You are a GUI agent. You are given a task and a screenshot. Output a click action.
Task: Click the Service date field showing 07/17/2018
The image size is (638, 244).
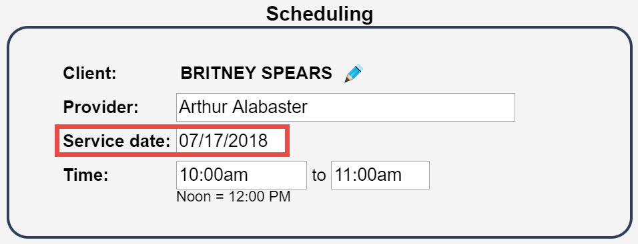[x=232, y=141]
